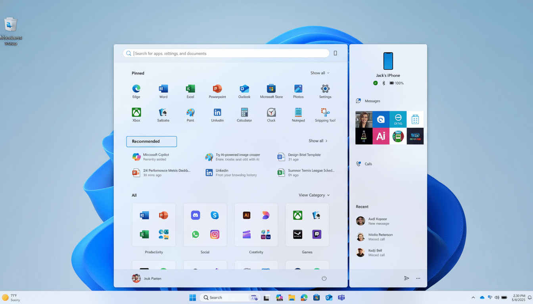Viewport: 533px width, 304px height.
Task: Click the send message arrow button
Action: [x=406, y=278]
